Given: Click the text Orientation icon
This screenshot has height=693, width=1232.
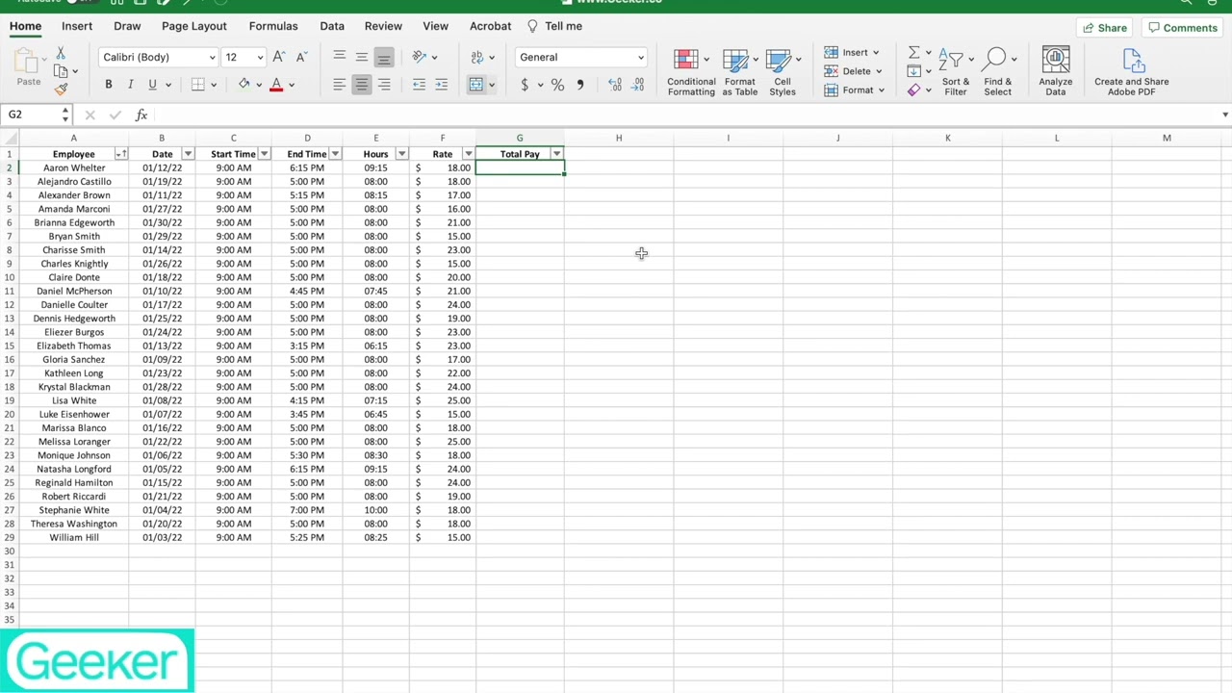Looking at the screenshot, I should [420, 57].
